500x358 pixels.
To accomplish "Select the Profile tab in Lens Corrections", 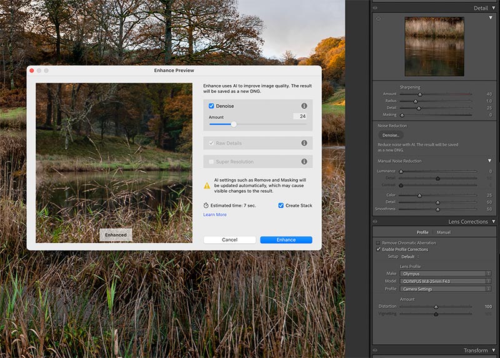I will 422,232.
